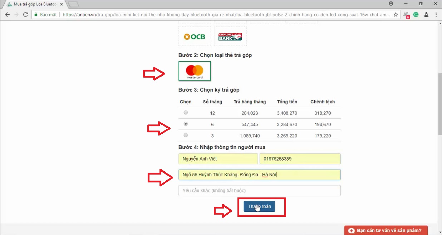Select the 6-month installment radio button
The width and height of the screenshot is (442, 235).
[x=186, y=124]
